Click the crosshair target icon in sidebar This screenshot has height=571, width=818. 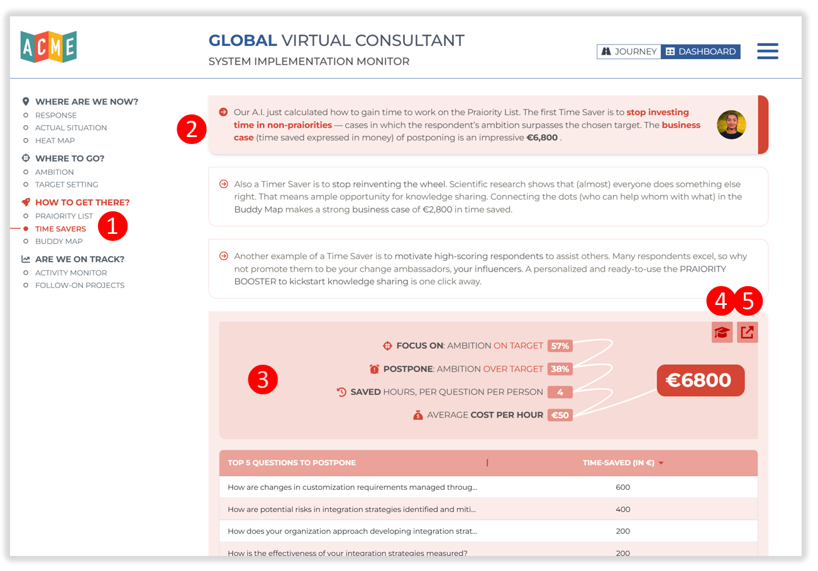click(26, 158)
